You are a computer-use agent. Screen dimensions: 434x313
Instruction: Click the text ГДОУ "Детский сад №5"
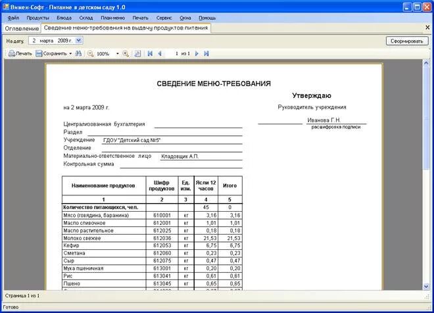pos(132,140)
